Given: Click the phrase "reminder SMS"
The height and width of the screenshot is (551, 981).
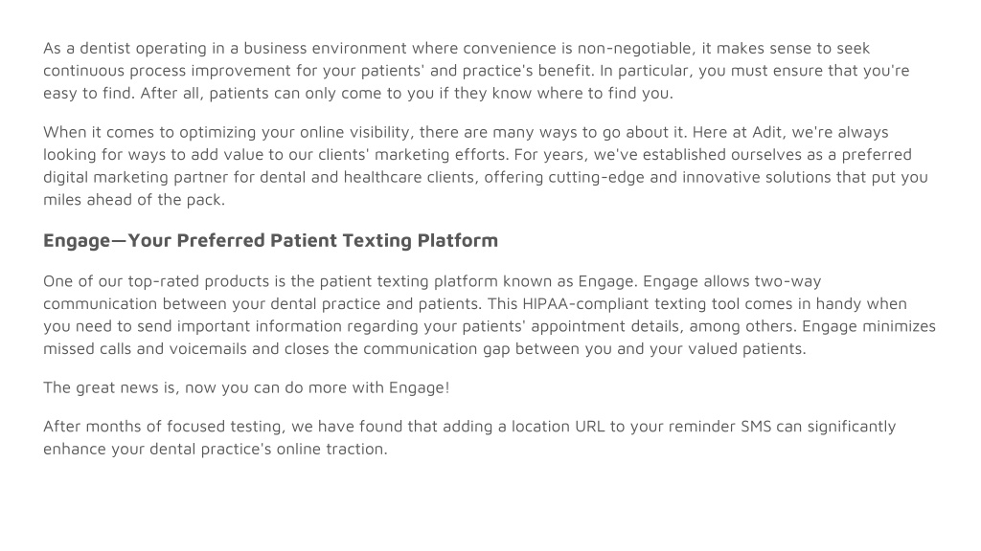Looking at the screenshot, I should [719, 426].
